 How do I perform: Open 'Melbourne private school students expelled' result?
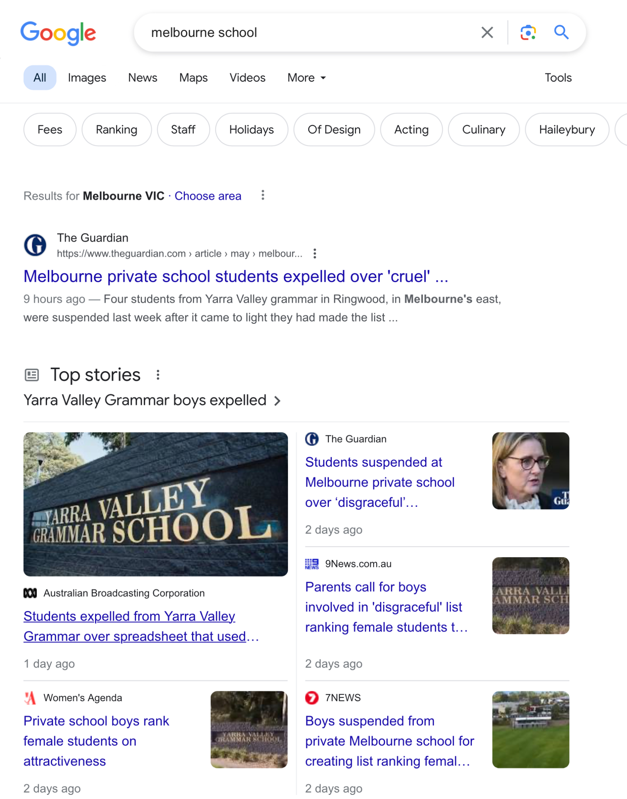[x=236, y=277]
